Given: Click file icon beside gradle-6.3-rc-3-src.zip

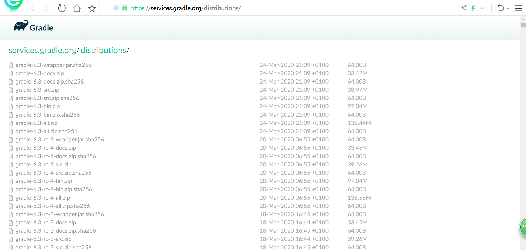Looking at the screenshot, I should [11, 239].
